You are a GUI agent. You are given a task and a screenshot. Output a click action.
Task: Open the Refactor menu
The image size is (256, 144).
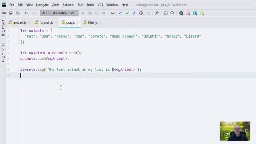(x=68, y=5)
